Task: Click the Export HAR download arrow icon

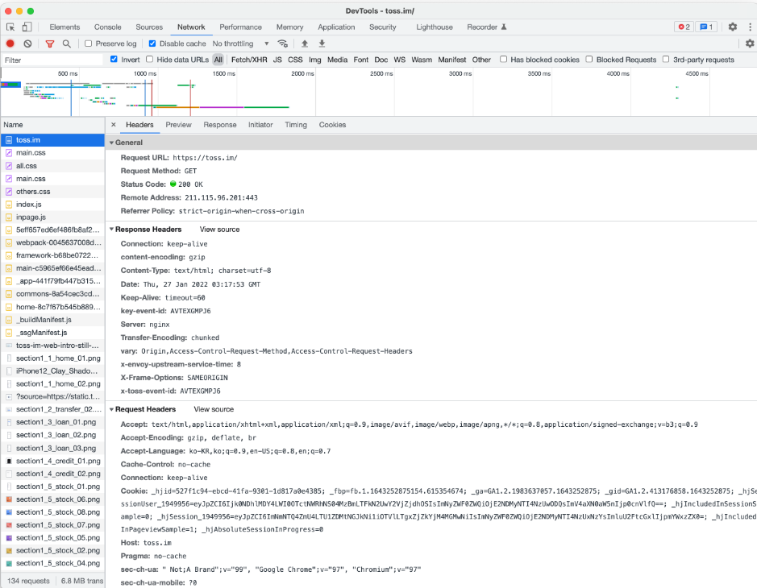Action: point(322,43)
